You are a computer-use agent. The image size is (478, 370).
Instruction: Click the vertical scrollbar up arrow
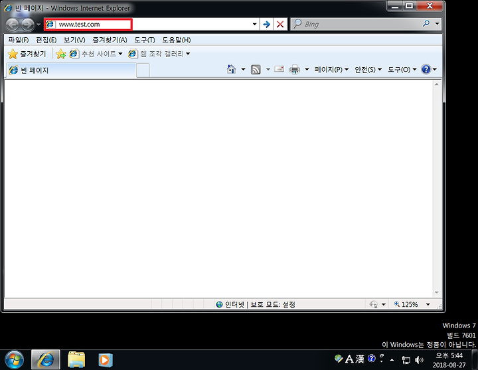pos(437,84)
